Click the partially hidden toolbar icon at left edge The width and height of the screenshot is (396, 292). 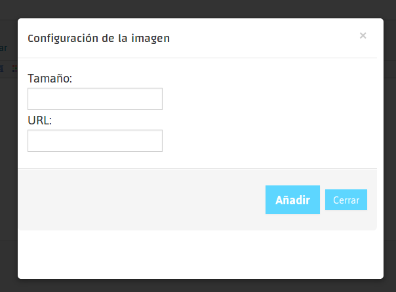(2, 68)
